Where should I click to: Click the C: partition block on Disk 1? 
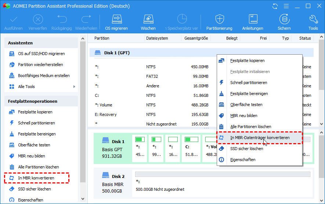tap(191, 148)
